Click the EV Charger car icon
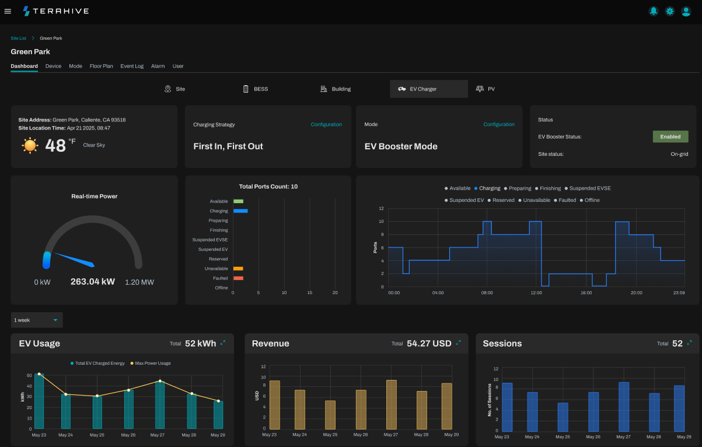 click(x=401, y=89)
